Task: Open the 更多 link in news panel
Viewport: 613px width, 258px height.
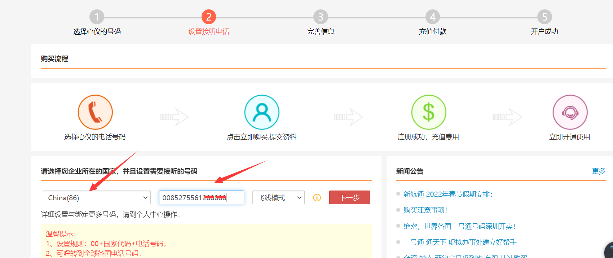Action: pos(599,171)
